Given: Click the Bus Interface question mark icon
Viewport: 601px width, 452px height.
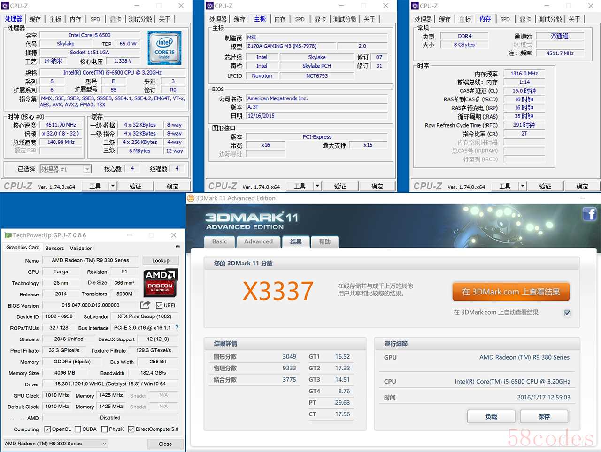Looking at the screenshot, I should click(x=177, y=328).
